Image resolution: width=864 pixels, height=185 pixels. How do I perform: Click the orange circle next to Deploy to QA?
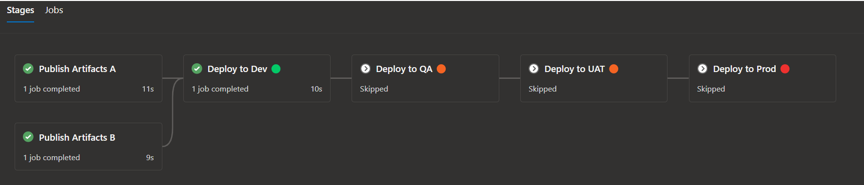coord(441,69)
